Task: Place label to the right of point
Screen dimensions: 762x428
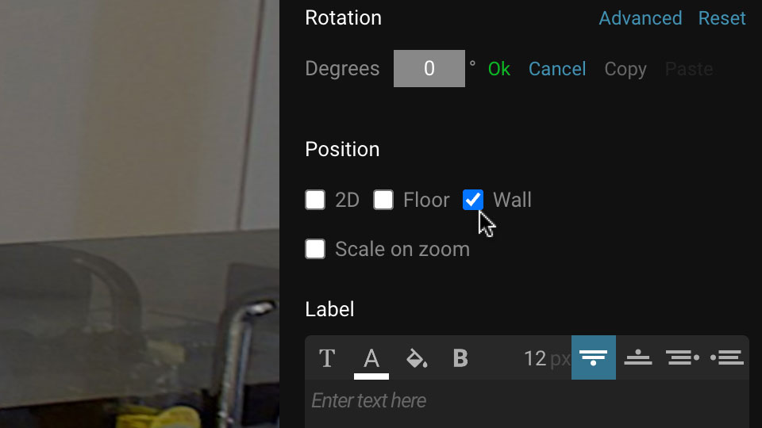Action: pyautogui.click(x=727, y=357)
